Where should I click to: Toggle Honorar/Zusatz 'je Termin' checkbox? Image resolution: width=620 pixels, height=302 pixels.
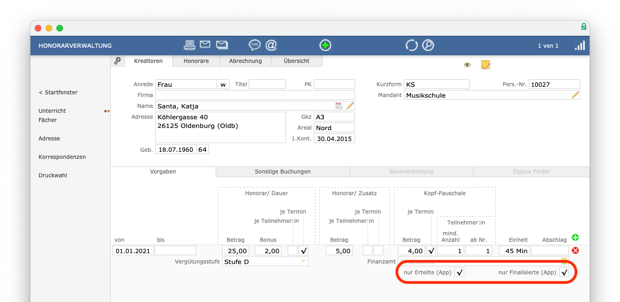378,250
